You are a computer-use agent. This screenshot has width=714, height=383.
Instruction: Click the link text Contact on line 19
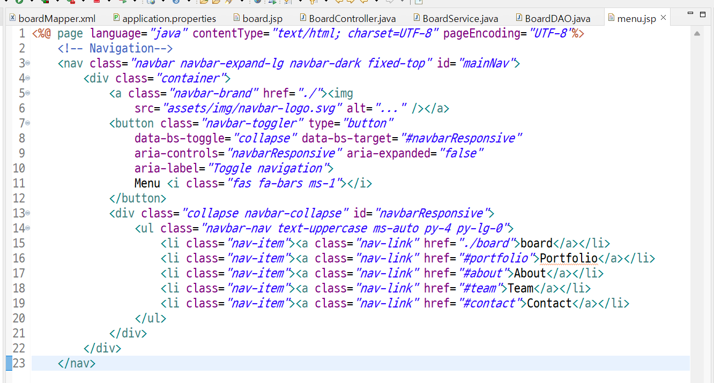tap(549, 303)
